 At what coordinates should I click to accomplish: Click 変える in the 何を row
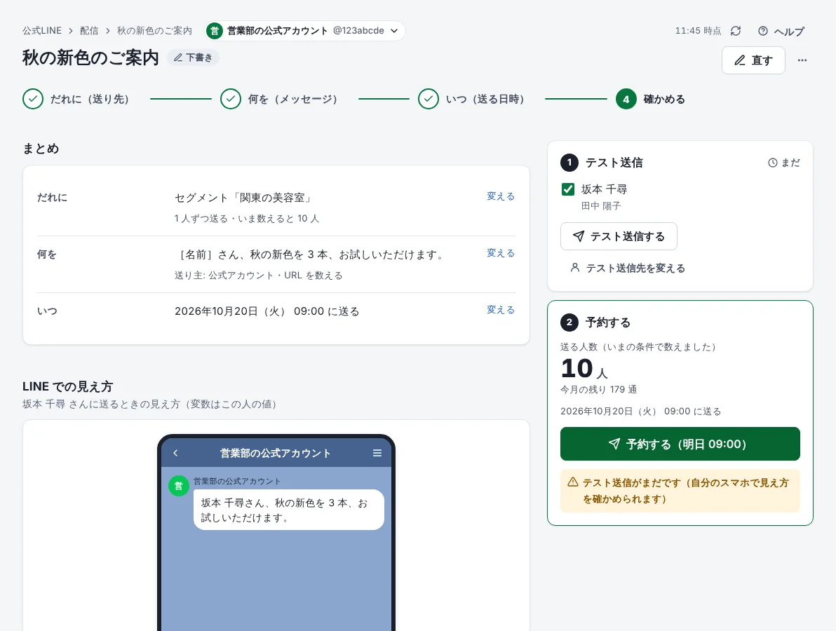501,253
